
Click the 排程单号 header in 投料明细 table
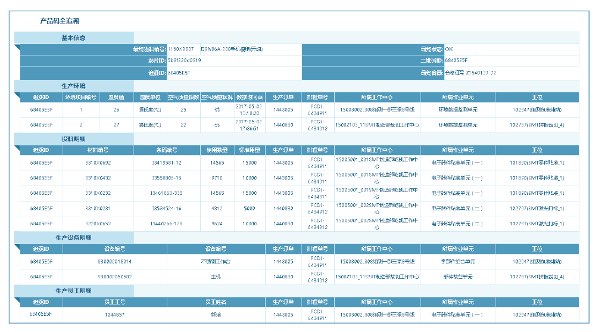point(317,150)
